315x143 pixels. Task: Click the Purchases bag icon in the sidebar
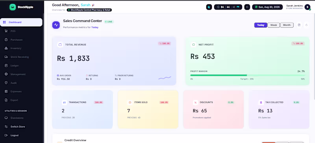point(6,40)
